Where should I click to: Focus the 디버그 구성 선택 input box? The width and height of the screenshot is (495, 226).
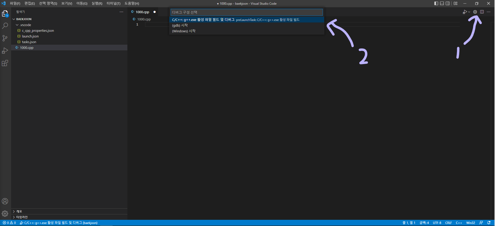[x=247, y=12]
